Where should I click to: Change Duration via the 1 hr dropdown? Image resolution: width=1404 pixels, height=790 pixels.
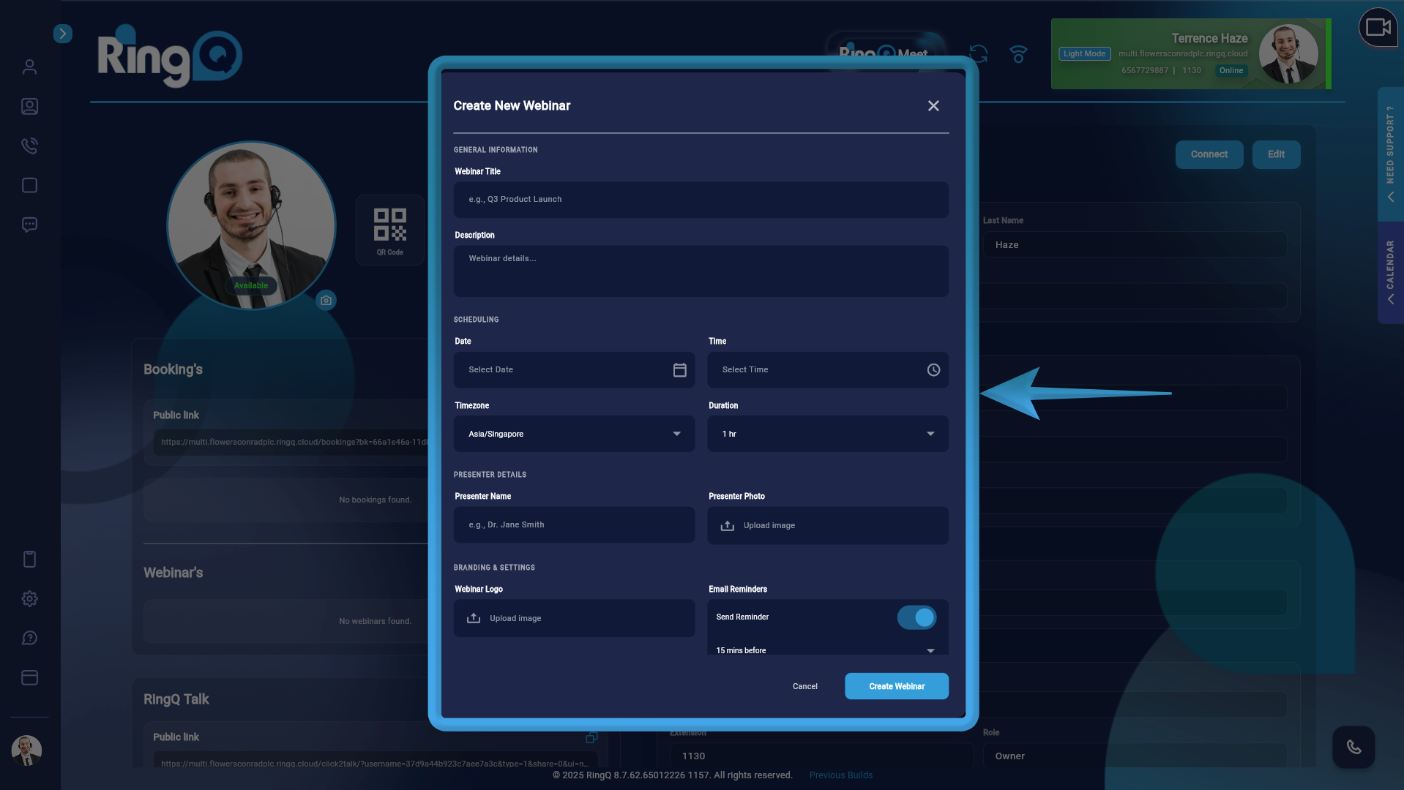[x=930, y=434]
